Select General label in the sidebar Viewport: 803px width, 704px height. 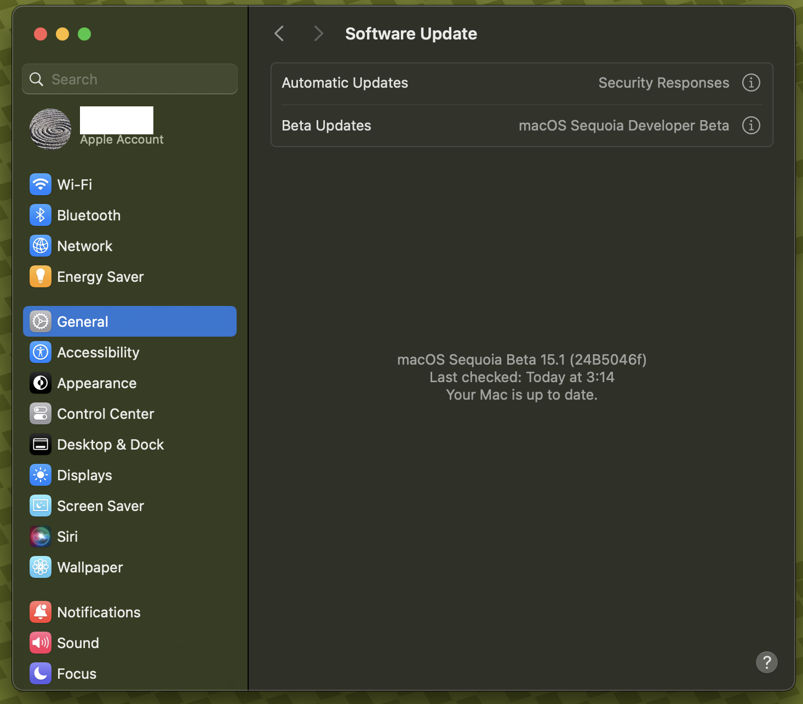coord(83,322)
